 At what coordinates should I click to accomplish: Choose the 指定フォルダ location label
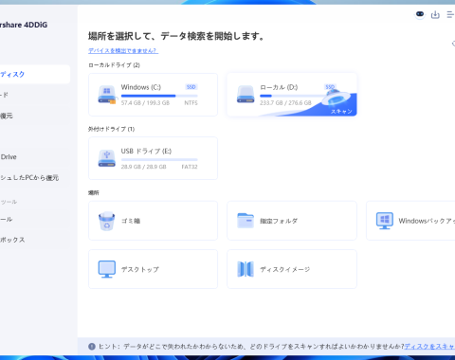pyautogui.click(x=279, y=221)
